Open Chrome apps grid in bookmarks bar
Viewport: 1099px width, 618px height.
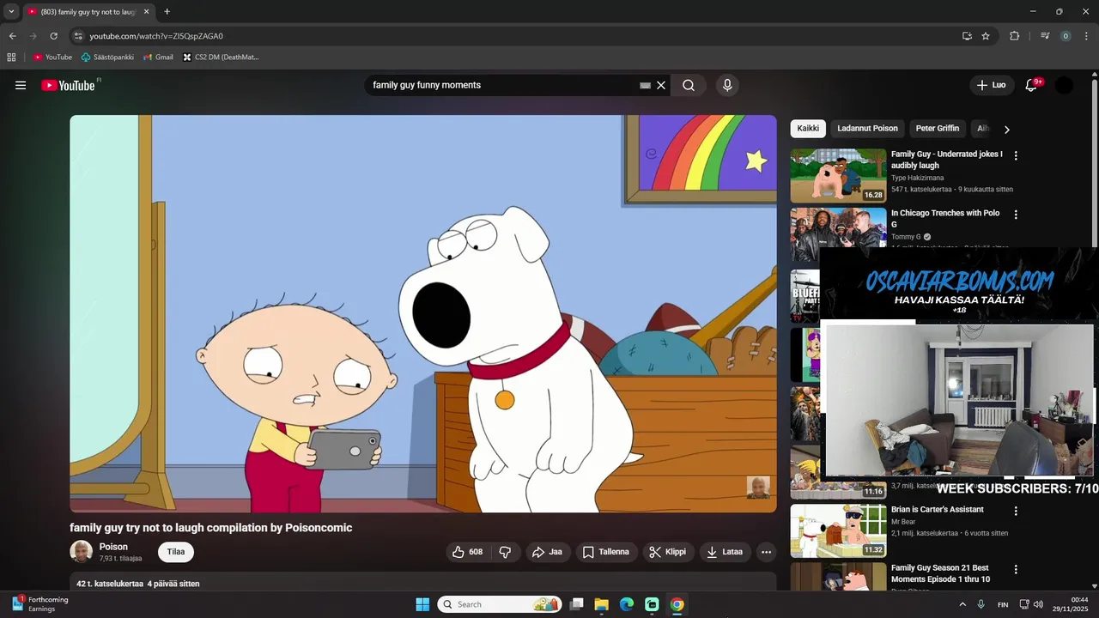coord(11,58)
